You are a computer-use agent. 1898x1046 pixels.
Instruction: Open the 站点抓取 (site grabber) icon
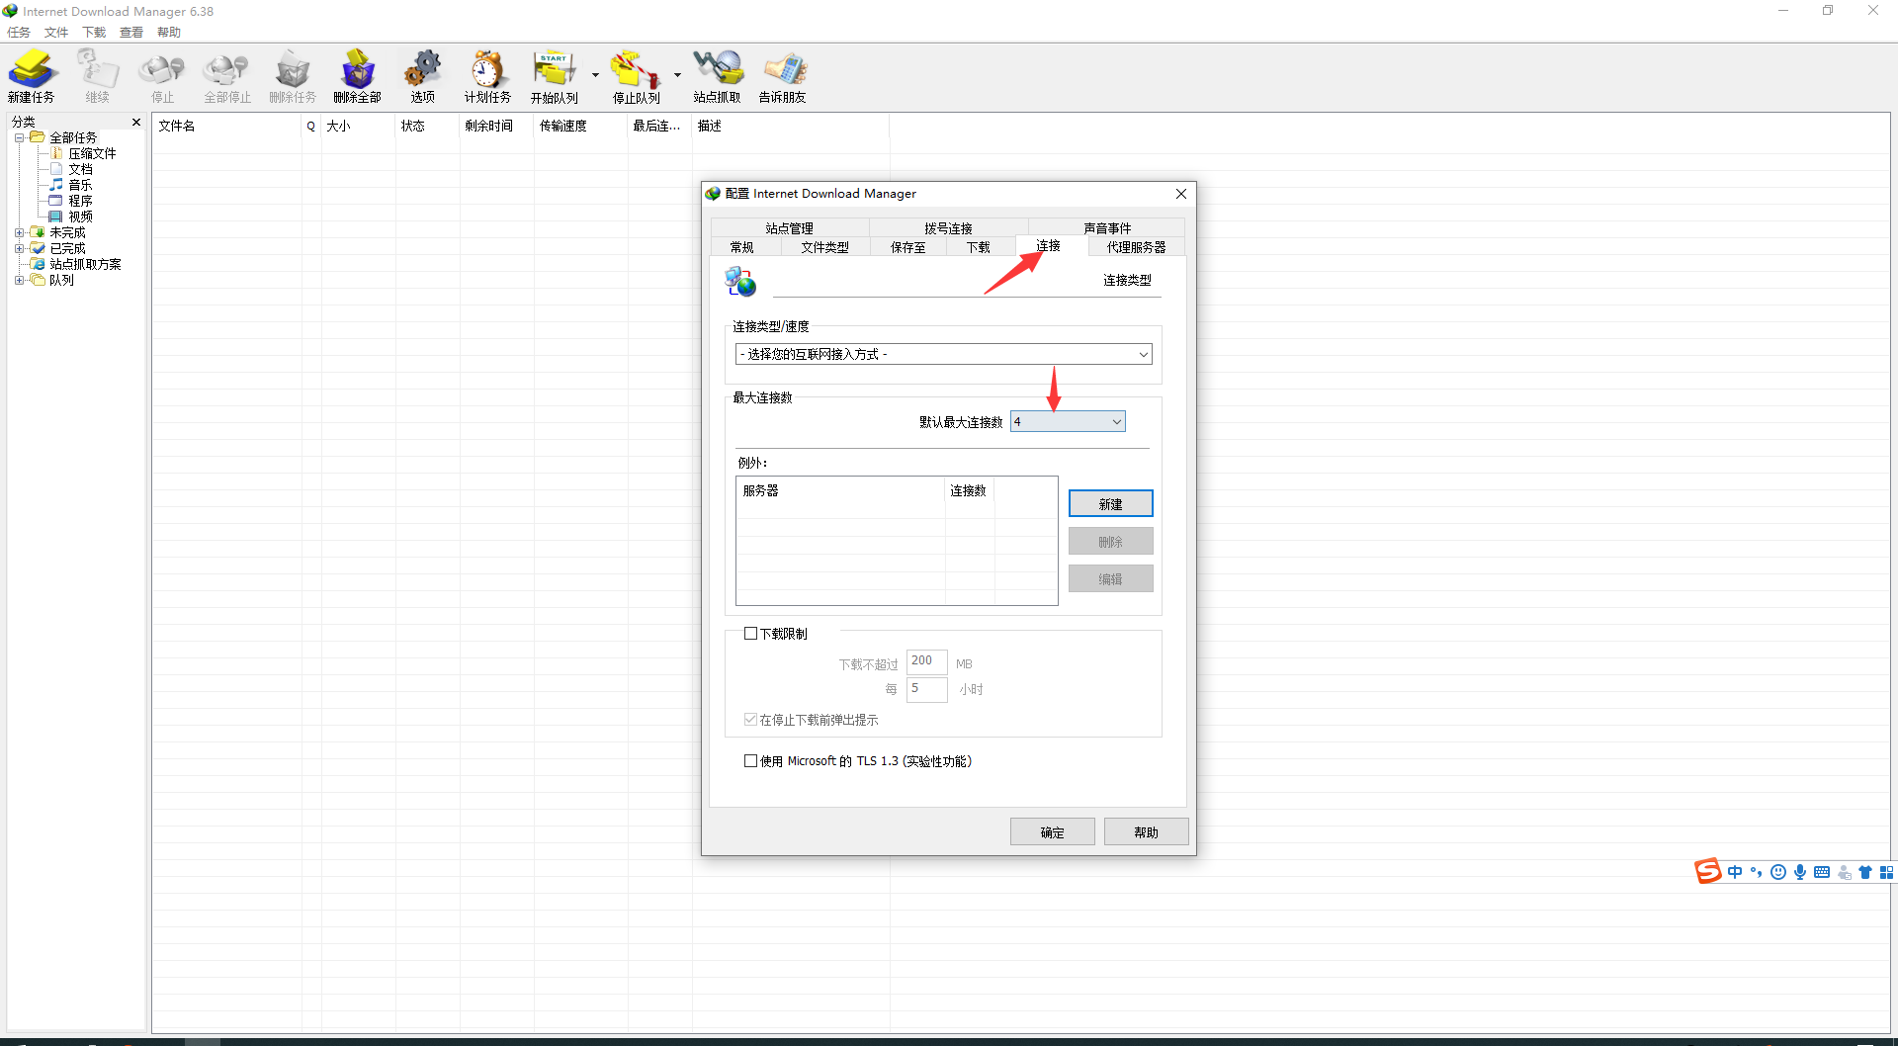pos(718,76)
